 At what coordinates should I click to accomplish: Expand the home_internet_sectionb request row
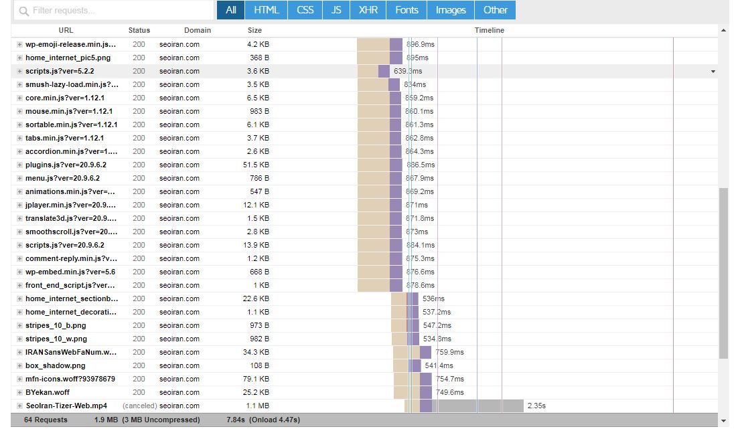tap(20, 299)
